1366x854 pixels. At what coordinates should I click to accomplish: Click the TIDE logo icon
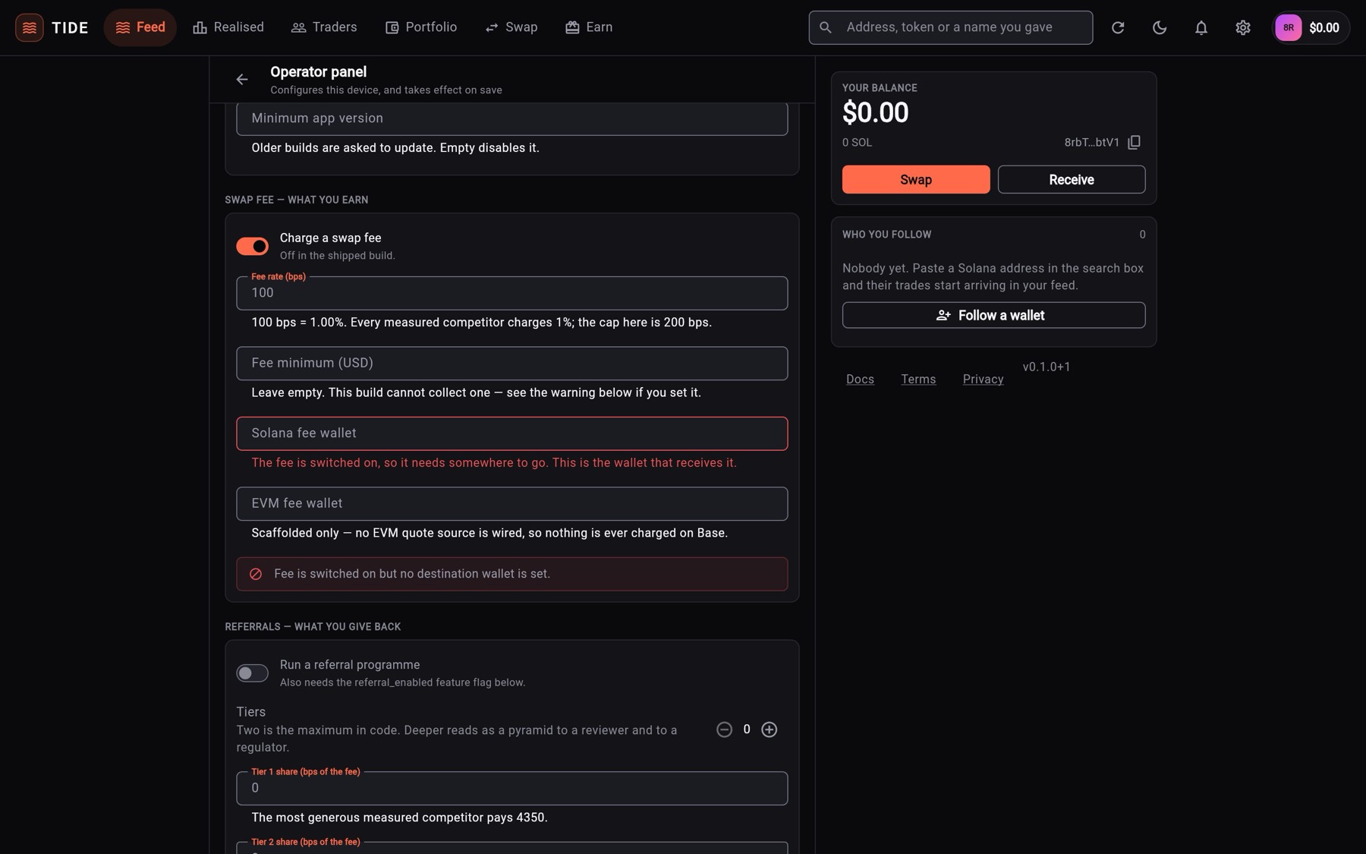click(29, 28)
